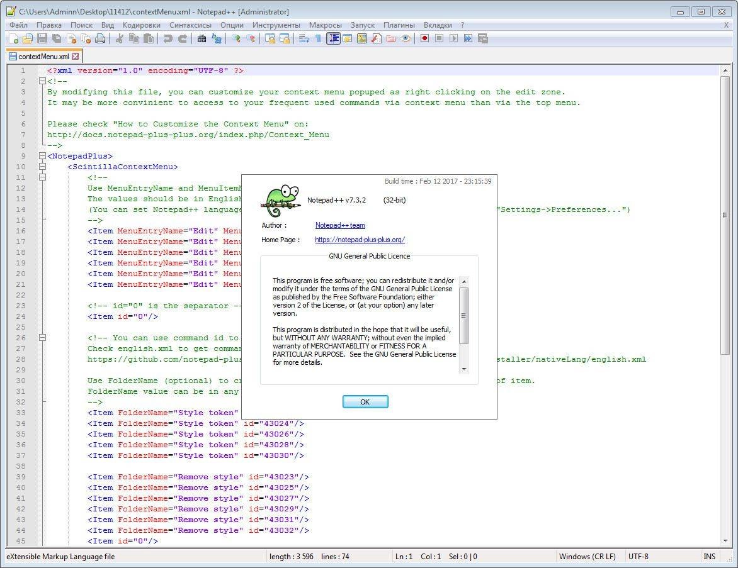This screenshot has height=568, width=738.
Task: Click the Open file folder icon
Action: click(27, 38)
